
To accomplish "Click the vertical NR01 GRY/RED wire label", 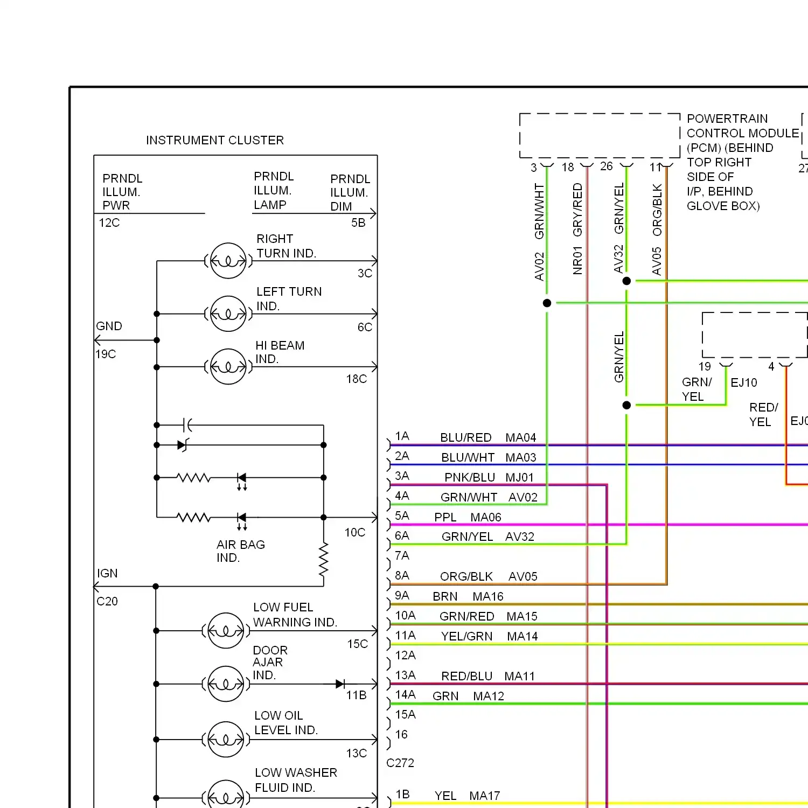I will (x=577, y=229).
